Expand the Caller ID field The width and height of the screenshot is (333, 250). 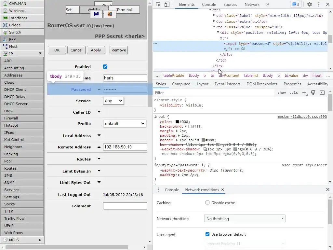(99, 112)
